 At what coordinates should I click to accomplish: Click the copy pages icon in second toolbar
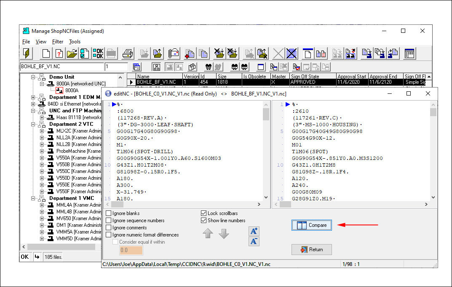coord(192,67)
